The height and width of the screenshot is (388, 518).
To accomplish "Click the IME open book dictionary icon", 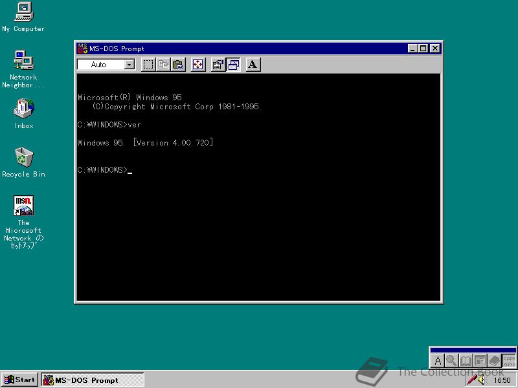I will click(466, 360).
